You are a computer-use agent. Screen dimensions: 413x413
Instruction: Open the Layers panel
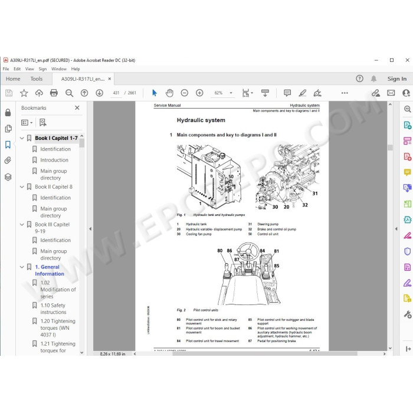8,177
